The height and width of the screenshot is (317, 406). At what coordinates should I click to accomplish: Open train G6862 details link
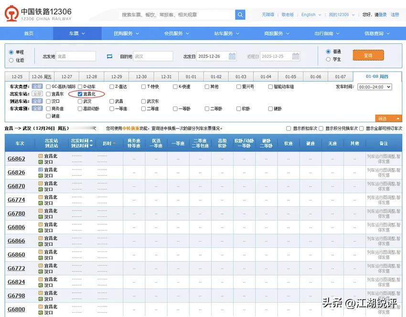point(17,158)
